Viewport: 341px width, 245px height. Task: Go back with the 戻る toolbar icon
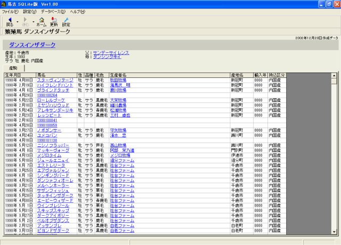point(10,22)
